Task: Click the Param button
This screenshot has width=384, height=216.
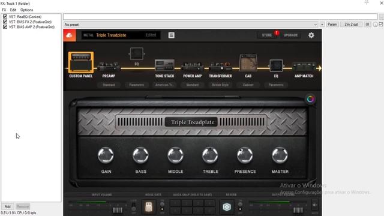Action: click(332, 25)
